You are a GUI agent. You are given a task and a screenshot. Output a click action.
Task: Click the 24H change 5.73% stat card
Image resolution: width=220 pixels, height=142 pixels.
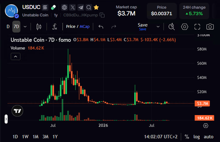click(x=194, y=11)
